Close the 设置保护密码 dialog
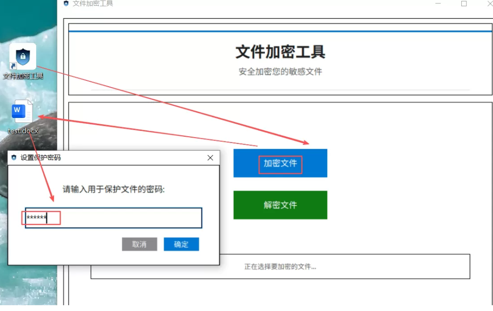Viewport: 493px width, 311px height. [210, 158]
